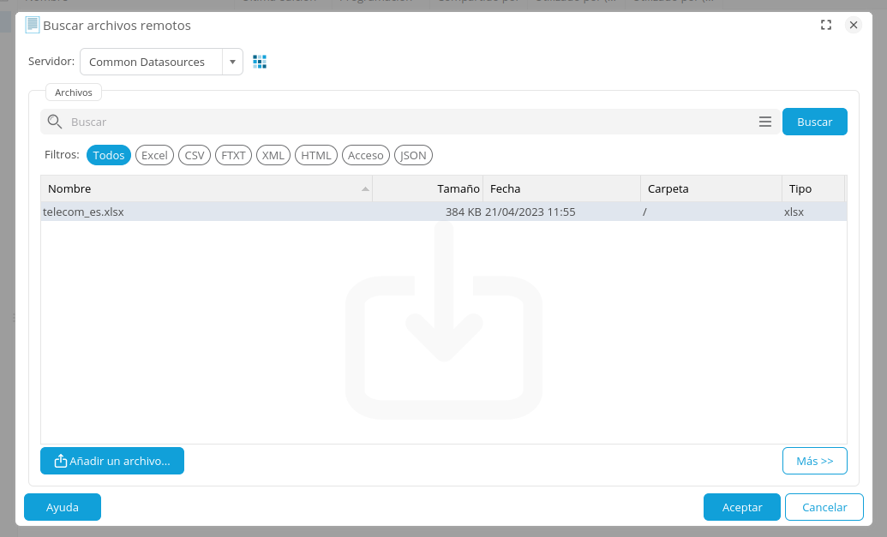Maximize the dialog with the fullscreen icon
Screen dimensions: 887x537
pos(826,25)
